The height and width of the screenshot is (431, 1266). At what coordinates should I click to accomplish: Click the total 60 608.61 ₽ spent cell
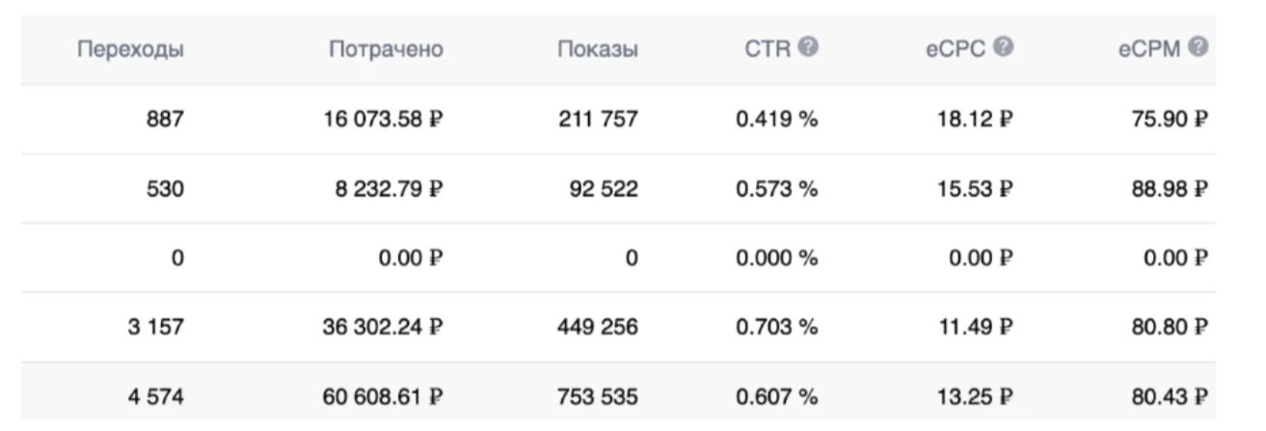[384, 396]
